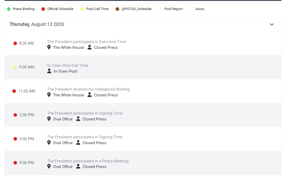286x178 pixels.
Task: Click location pin in Policy Meeting row
Action: tap(49, 166)
